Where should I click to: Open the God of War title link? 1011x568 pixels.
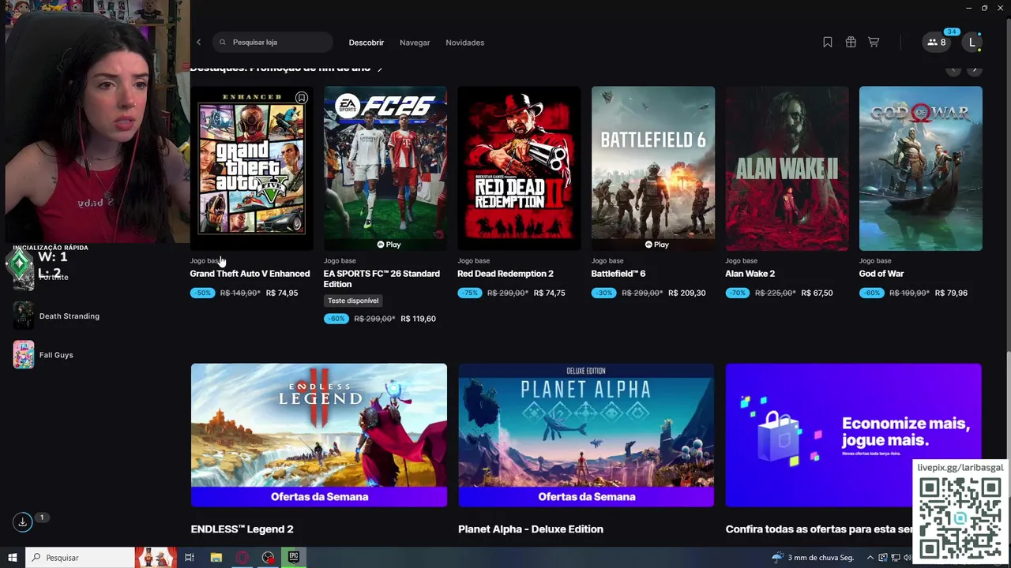click(x=881, y=274)
